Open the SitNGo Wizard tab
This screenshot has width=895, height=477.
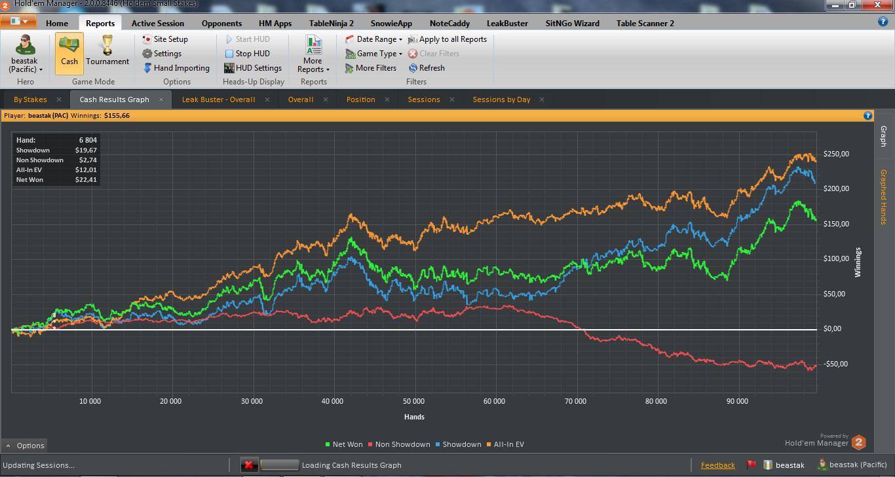(x=572, y=23)
